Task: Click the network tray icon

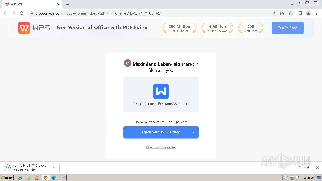Action: (x=292, y=178)
